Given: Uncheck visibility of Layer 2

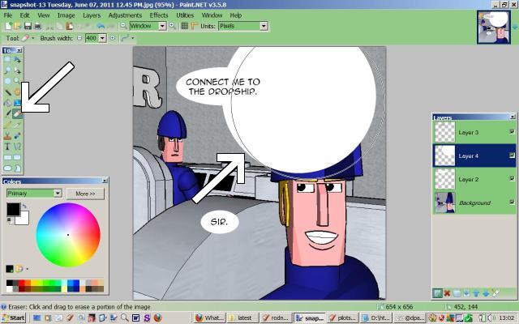Looking at the screenshot, I should 511,179.
